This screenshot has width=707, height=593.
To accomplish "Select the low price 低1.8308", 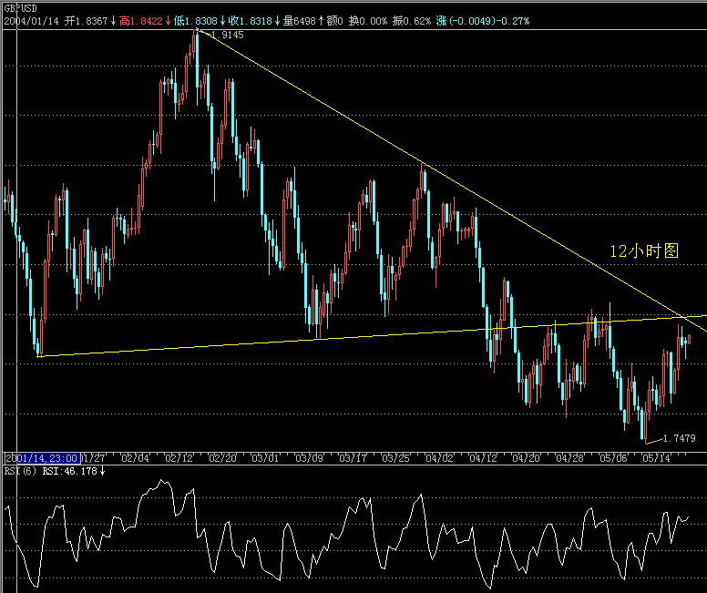I will pyautogui.click(x=200, y=21).
